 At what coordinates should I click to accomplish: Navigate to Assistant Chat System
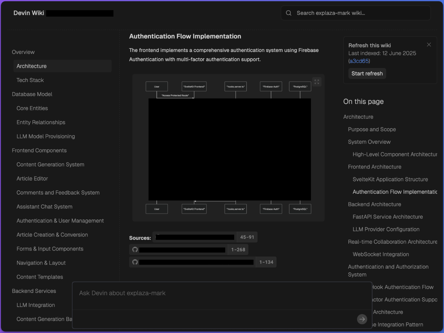click(x=44, y=207)
